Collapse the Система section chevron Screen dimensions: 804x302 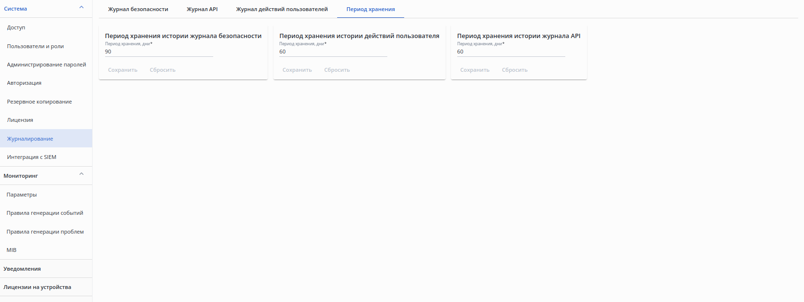82,7
